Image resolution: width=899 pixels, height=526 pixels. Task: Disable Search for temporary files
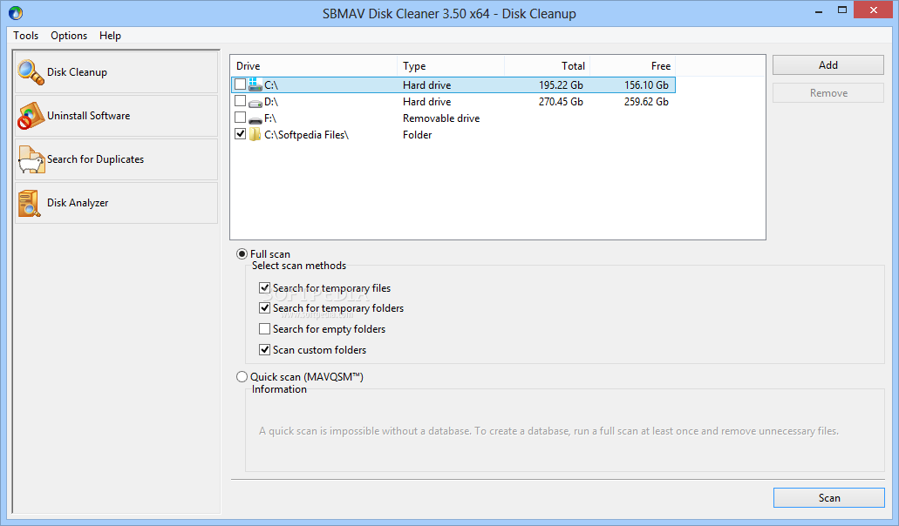(264, 287)
